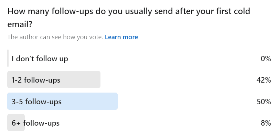Click the 50% result value

click(264, 102)
